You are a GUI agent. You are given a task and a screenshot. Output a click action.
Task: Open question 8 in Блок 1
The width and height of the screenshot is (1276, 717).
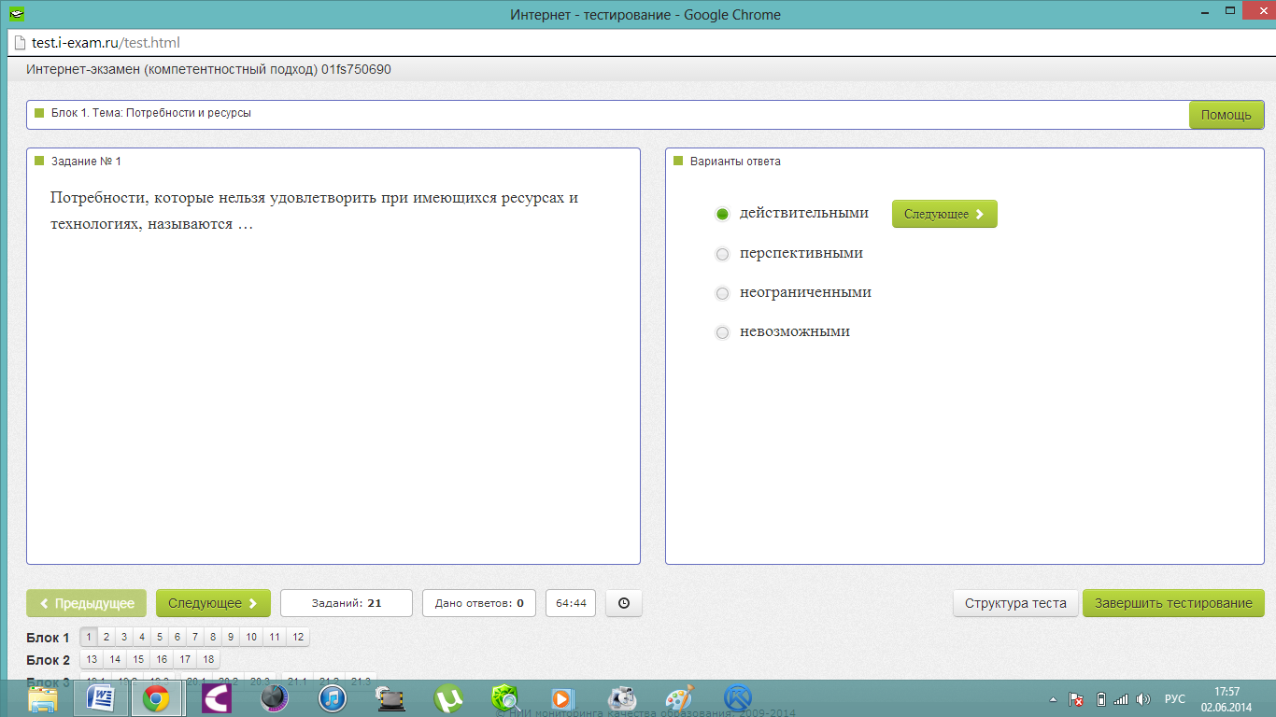click(213, 637)
